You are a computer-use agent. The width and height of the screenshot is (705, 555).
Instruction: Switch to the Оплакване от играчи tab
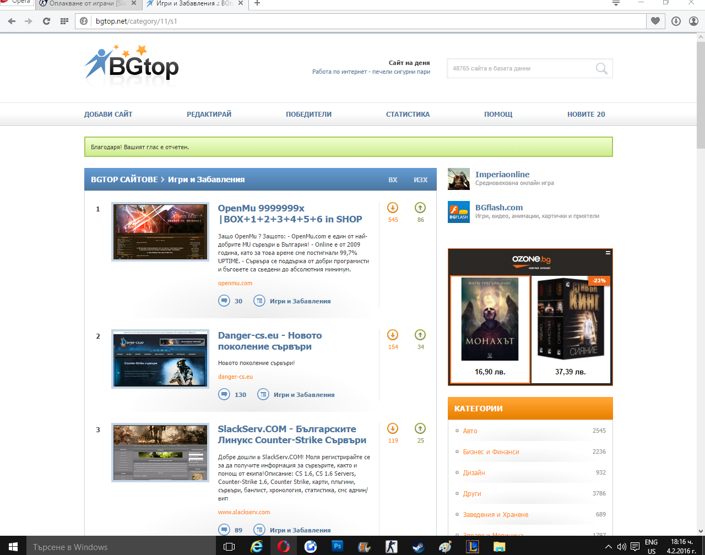[89, 3]
